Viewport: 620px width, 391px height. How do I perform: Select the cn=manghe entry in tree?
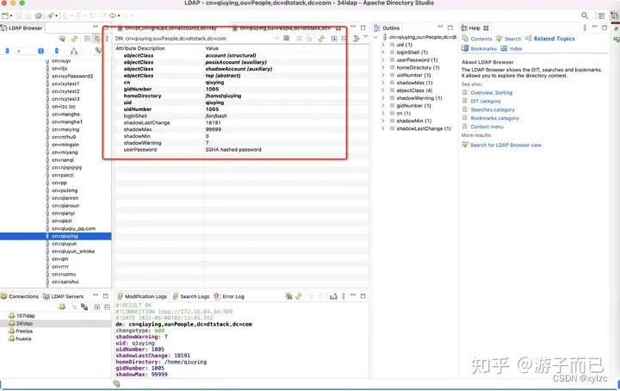65,115
